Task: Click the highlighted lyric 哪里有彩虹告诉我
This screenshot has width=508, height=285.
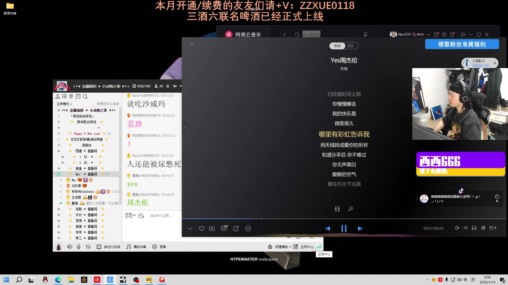Action: click(344, 134)
